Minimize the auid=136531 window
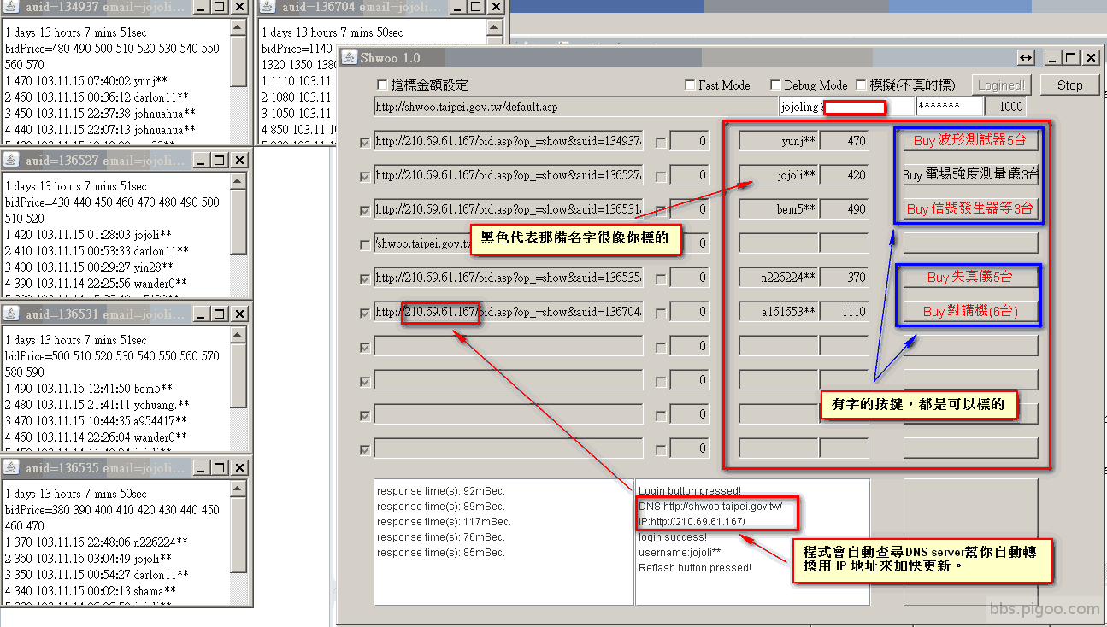Viewport: 1107px width, 627px height. [200, 313]
